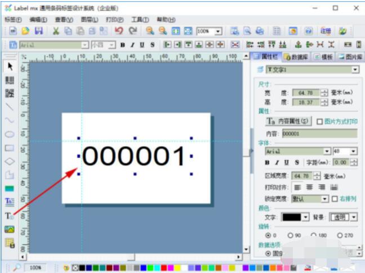Open an existing label file

[x=25, y=31]
